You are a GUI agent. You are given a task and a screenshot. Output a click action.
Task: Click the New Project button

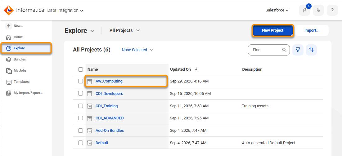pos(273,30)
